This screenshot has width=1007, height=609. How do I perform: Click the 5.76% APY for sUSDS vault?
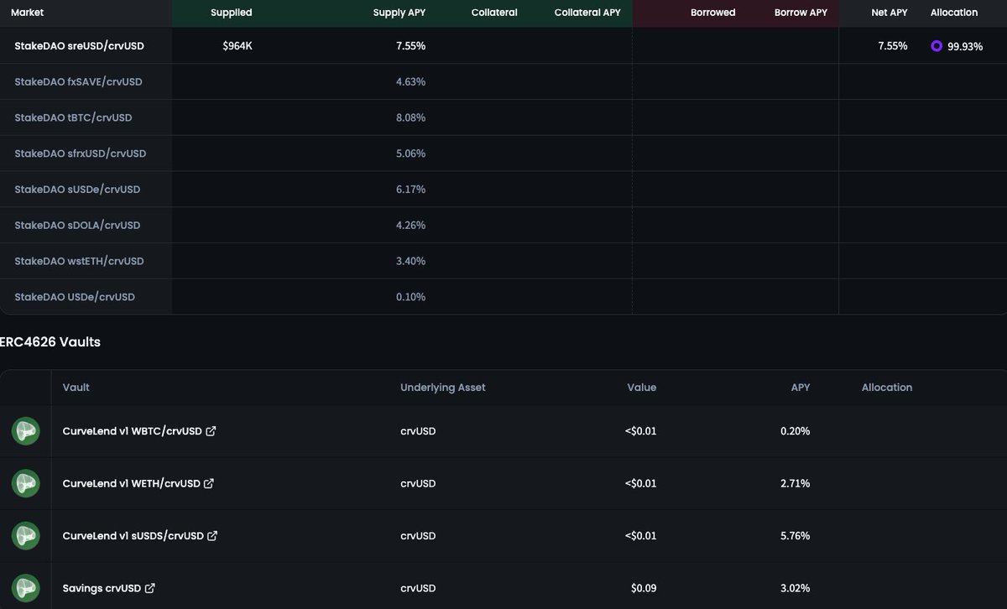(795, 535)
